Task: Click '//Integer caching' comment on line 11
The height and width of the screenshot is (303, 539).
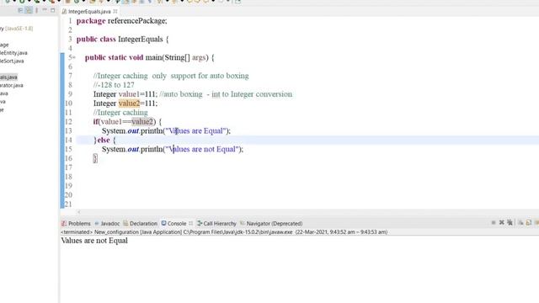Action: point(120,112)
